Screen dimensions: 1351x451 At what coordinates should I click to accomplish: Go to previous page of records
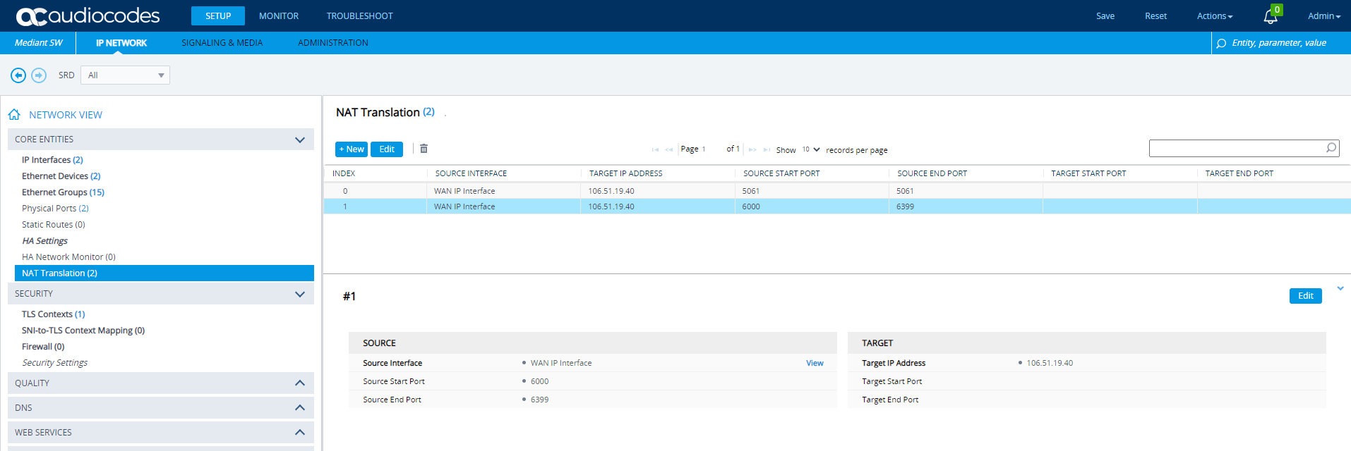click(x=669, y=149)
